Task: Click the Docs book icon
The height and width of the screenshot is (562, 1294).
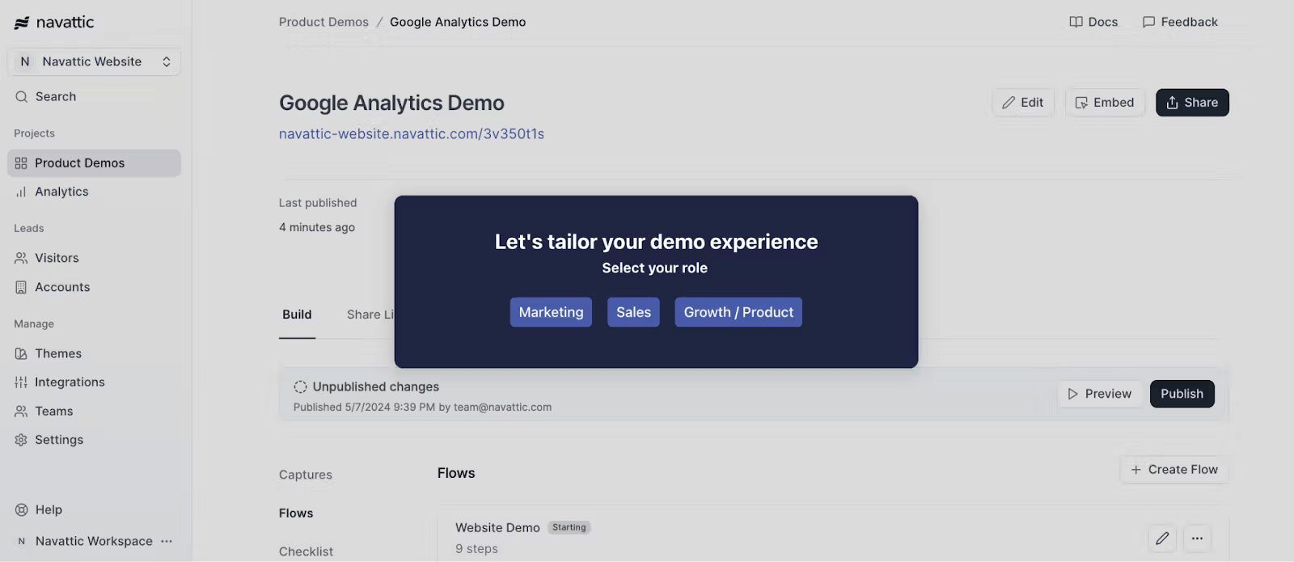Action: (x=1076, y=22)
